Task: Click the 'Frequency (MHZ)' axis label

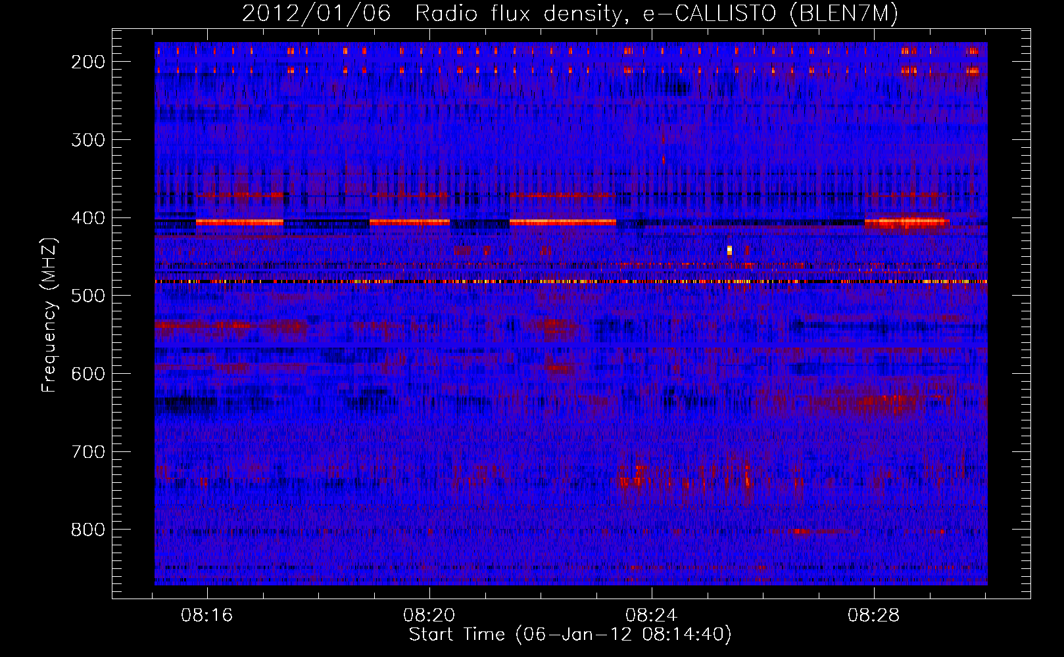Action: pos(49,315)
